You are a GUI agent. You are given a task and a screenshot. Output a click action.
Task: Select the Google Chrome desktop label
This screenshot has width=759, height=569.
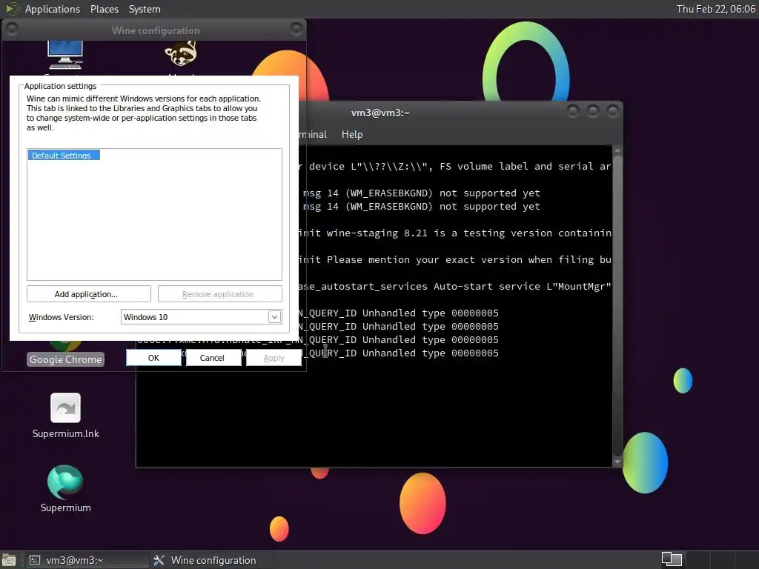(65, 359)
